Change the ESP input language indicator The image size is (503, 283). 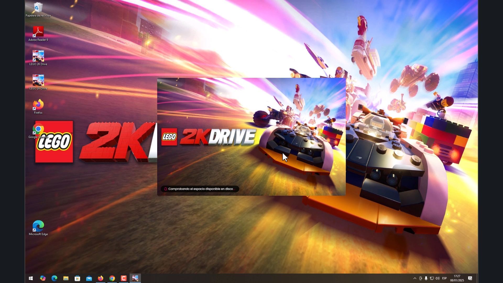click(444, 278)
